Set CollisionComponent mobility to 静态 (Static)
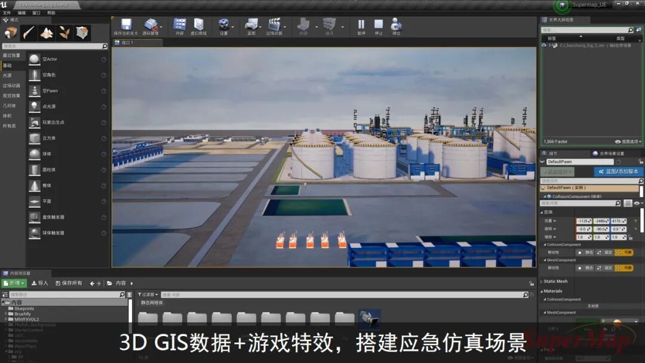Viewport: 645px width, 363px height. click(x=585, y=253)
